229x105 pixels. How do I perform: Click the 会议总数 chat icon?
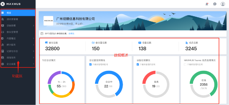[x=46, y=43]
